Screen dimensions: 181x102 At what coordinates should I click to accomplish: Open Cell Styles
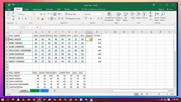(x=125, y=16)
